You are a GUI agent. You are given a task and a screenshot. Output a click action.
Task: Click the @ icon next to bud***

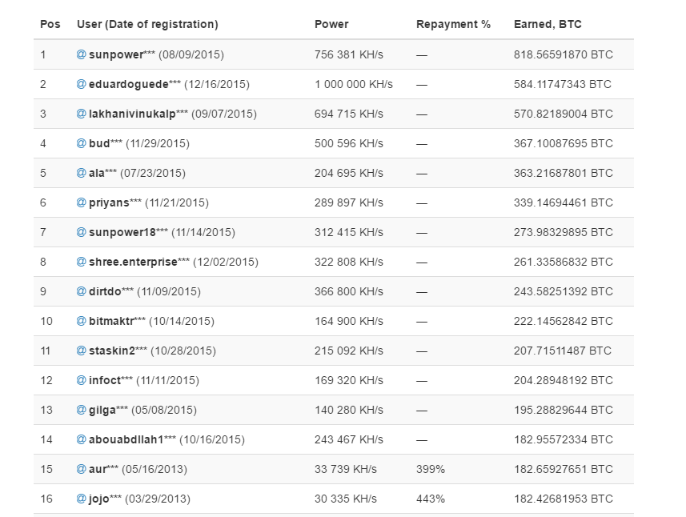click(x=81, y=143)
